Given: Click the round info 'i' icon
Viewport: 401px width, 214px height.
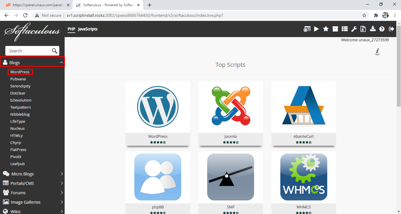Looking at the screenshot, I should click(x=378, y=52).
